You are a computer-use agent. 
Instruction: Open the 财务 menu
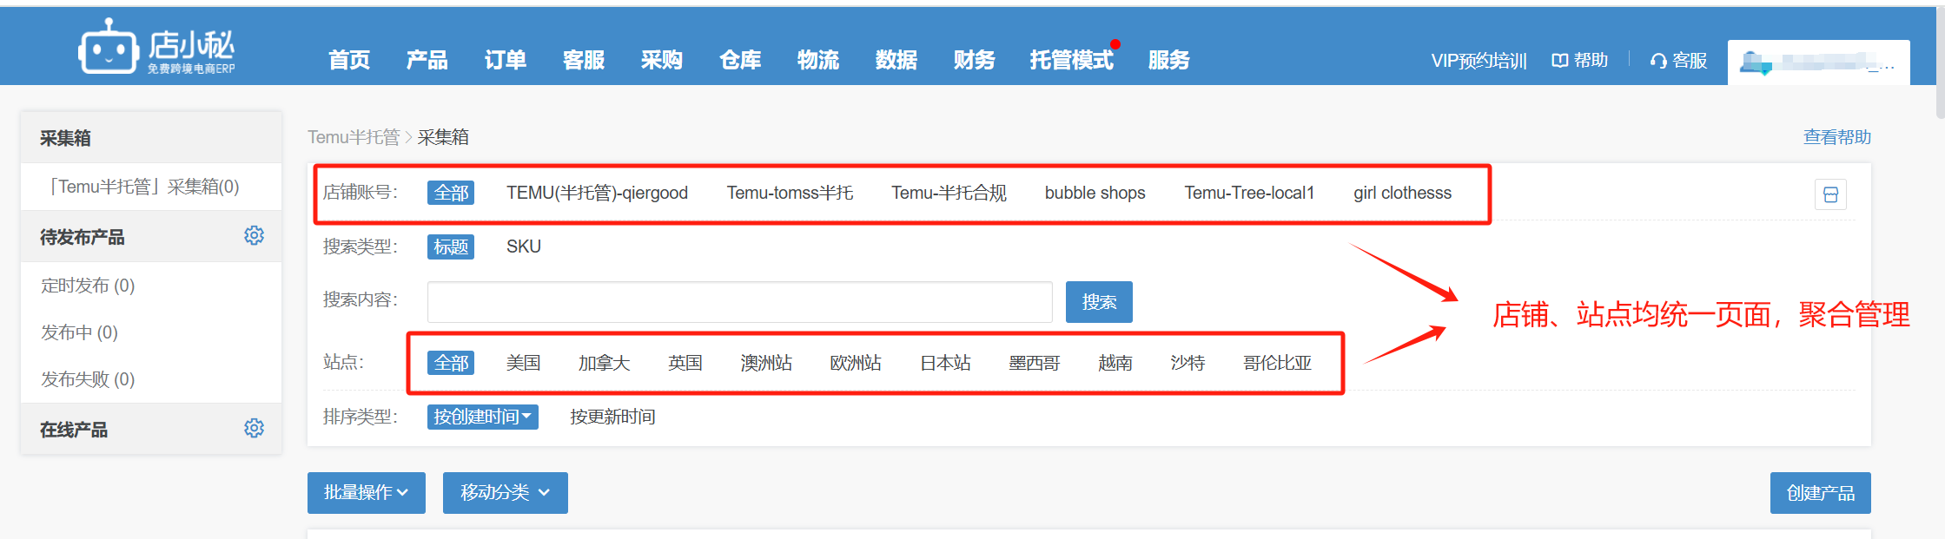[975, 60]
